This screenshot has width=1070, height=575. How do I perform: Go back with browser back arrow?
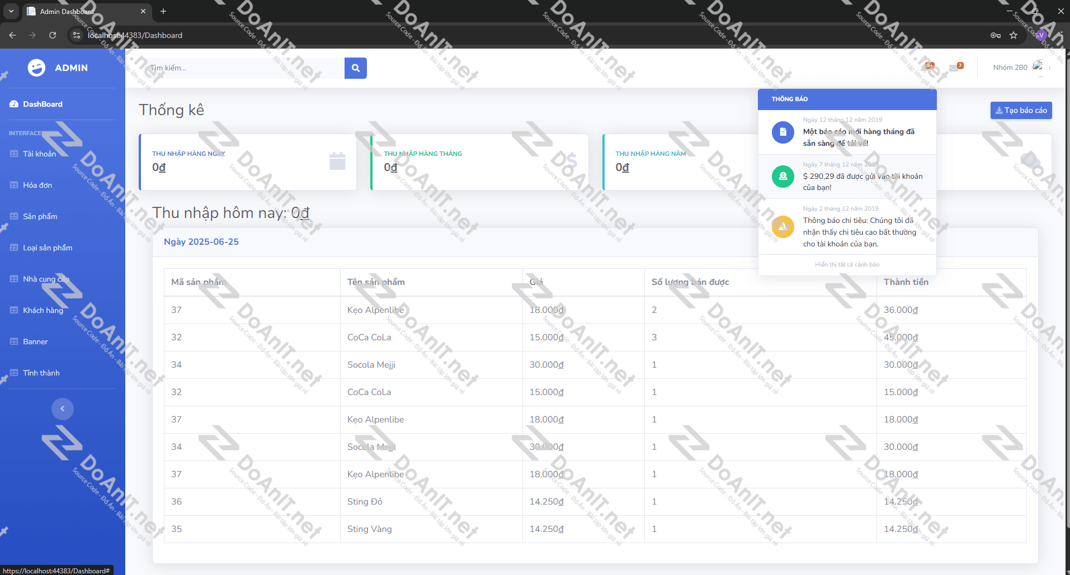point(12,35)
